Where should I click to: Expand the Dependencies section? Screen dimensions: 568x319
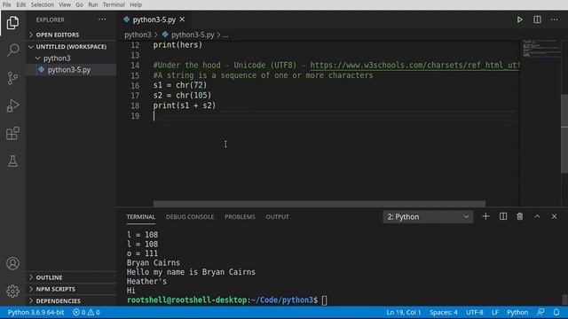click(71, 301)
